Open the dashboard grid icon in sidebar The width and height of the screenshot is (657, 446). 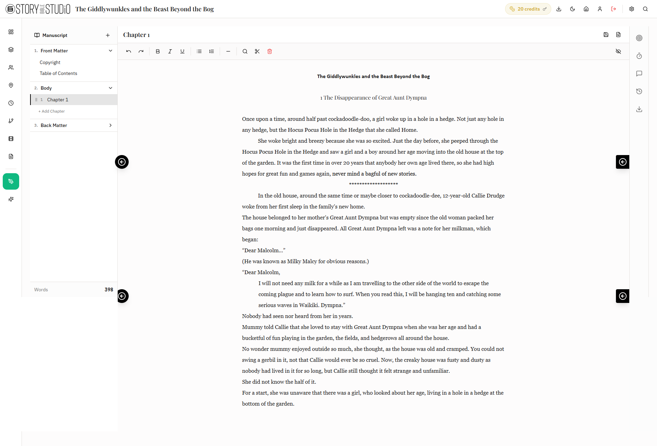point(11,32)
